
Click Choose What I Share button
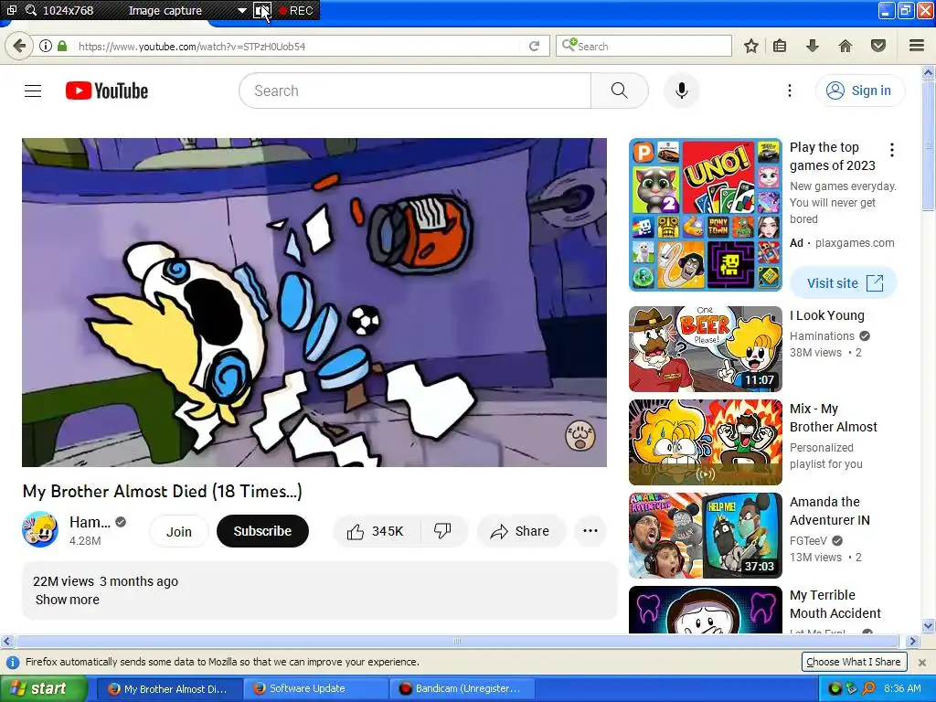click(x=854, y=662)
